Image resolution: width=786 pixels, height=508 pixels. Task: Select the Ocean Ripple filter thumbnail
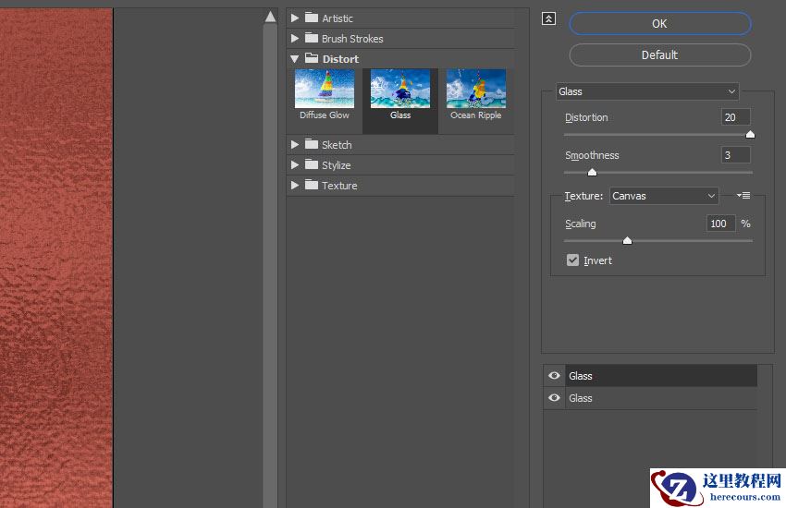coord(476,90)
